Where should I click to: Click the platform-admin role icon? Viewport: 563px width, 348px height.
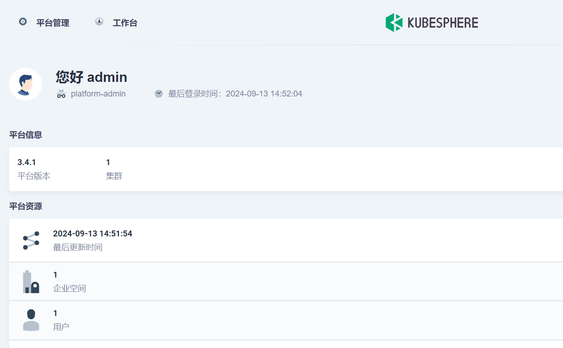tap(61, 94)
